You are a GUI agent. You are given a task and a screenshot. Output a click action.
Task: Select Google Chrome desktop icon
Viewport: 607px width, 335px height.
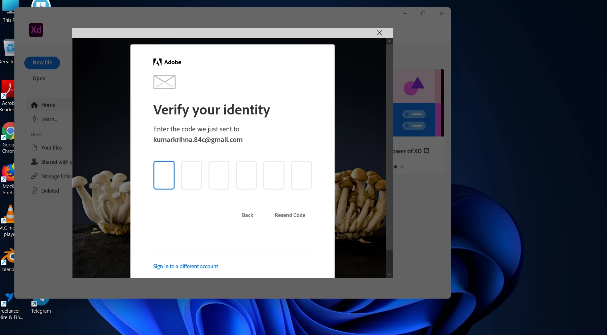click(8, 138)
